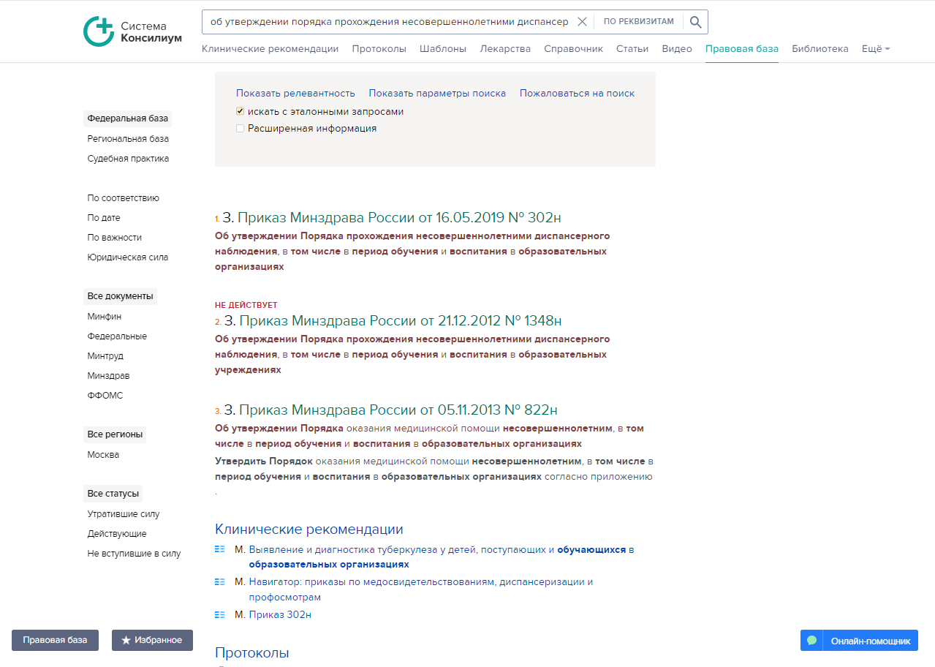Select Федеральная база filter
This screenshot has width=935, height=667.
(128, 118)
